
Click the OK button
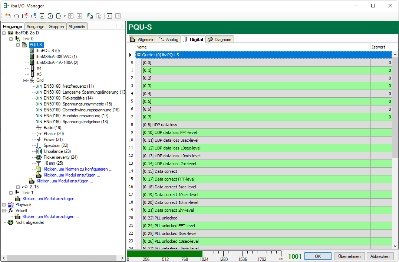[x=318, y=256]
